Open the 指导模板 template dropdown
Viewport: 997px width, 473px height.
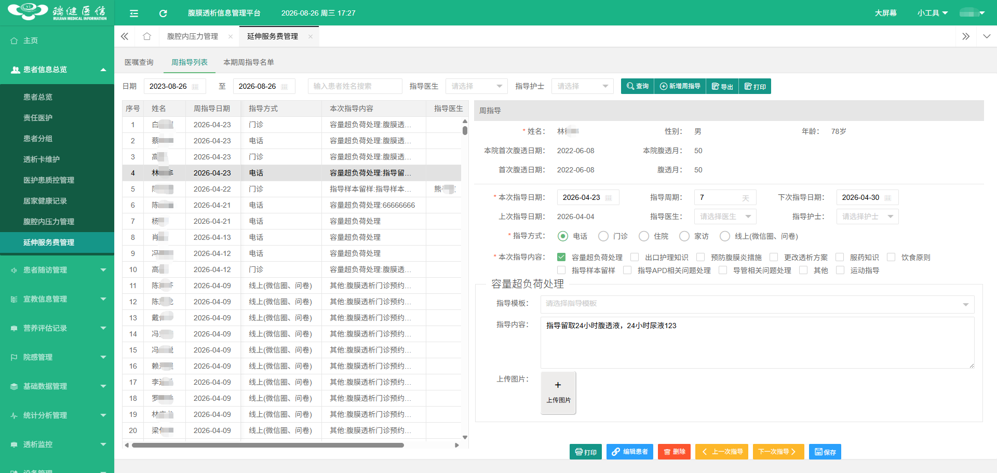[758, 304]
